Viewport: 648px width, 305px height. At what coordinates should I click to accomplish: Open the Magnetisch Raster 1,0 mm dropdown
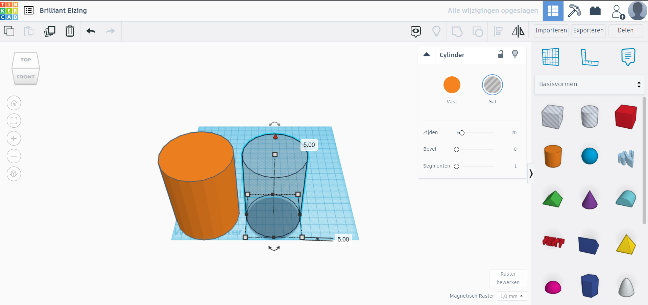(512, 296)
